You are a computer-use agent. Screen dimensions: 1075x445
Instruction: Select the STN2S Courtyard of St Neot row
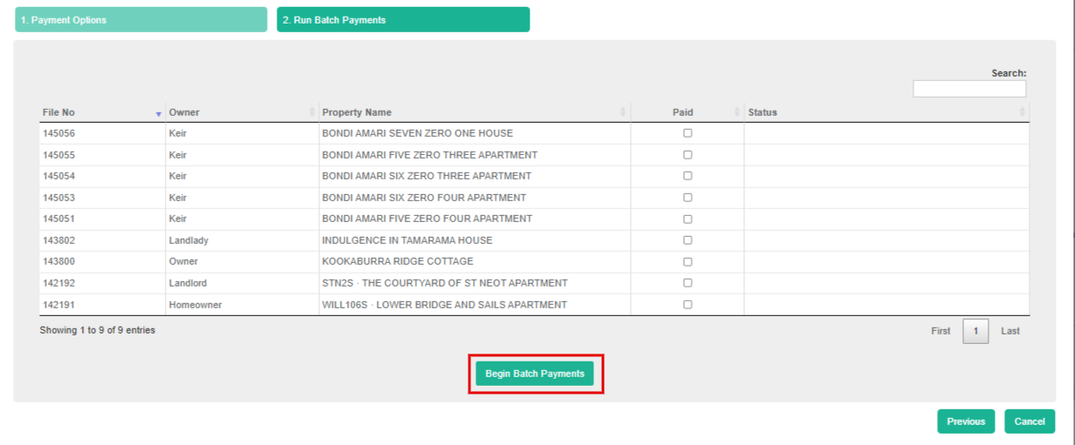(444, 283)
